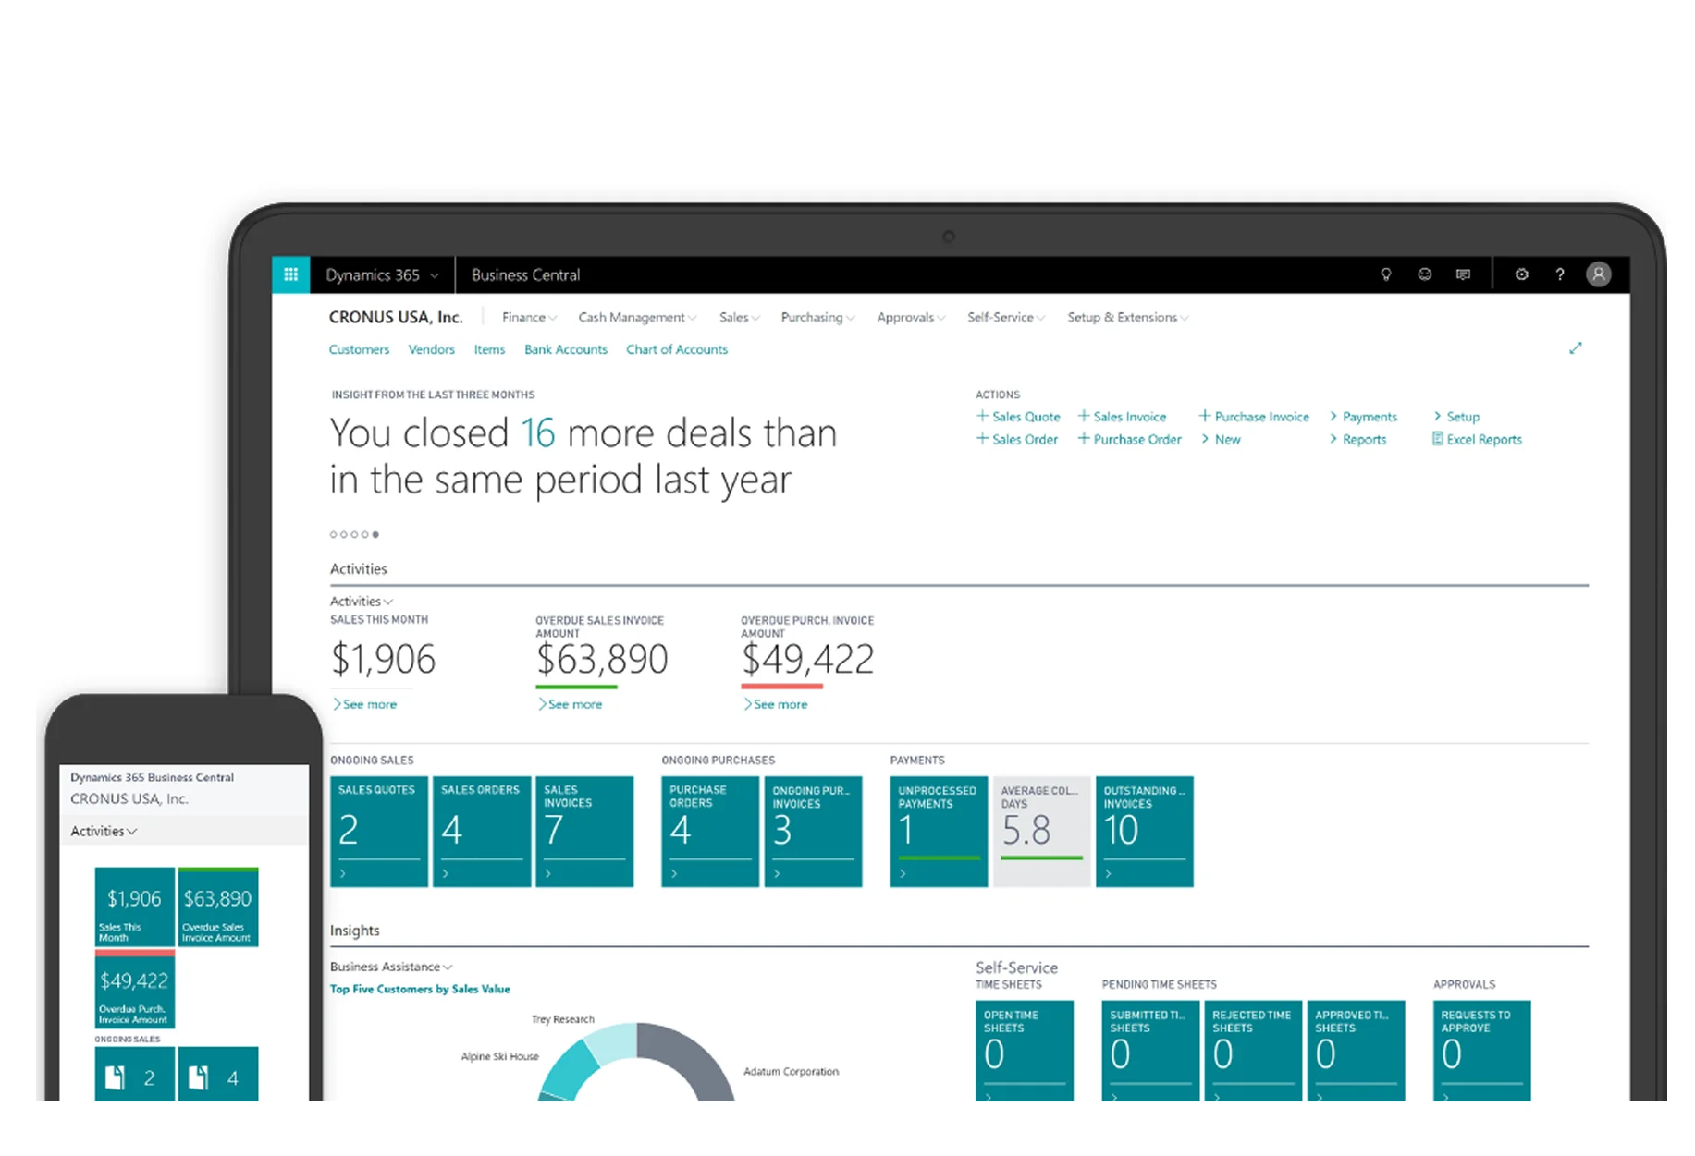Create a new Sales Quote

(1018, 416)
